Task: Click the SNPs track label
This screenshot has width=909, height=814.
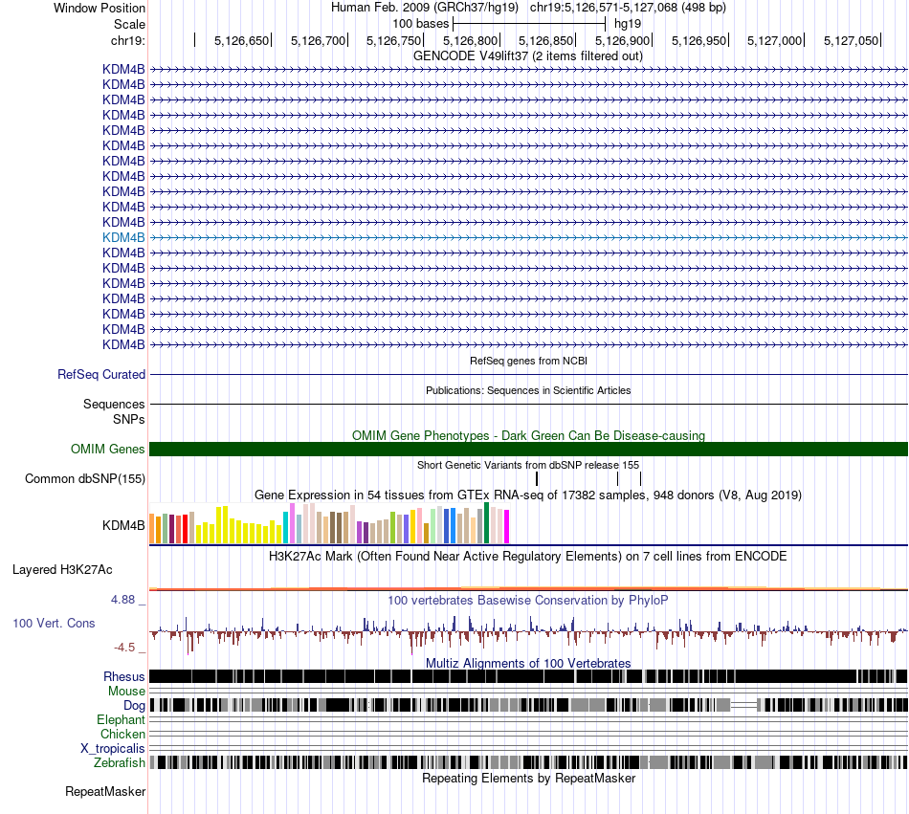Action: (x=129, y=419)
